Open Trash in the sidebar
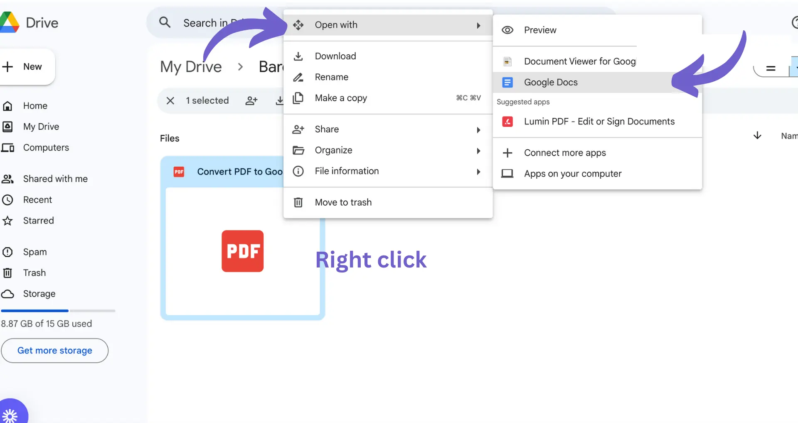This screenshot has height=423, width=798. (34, 273)
